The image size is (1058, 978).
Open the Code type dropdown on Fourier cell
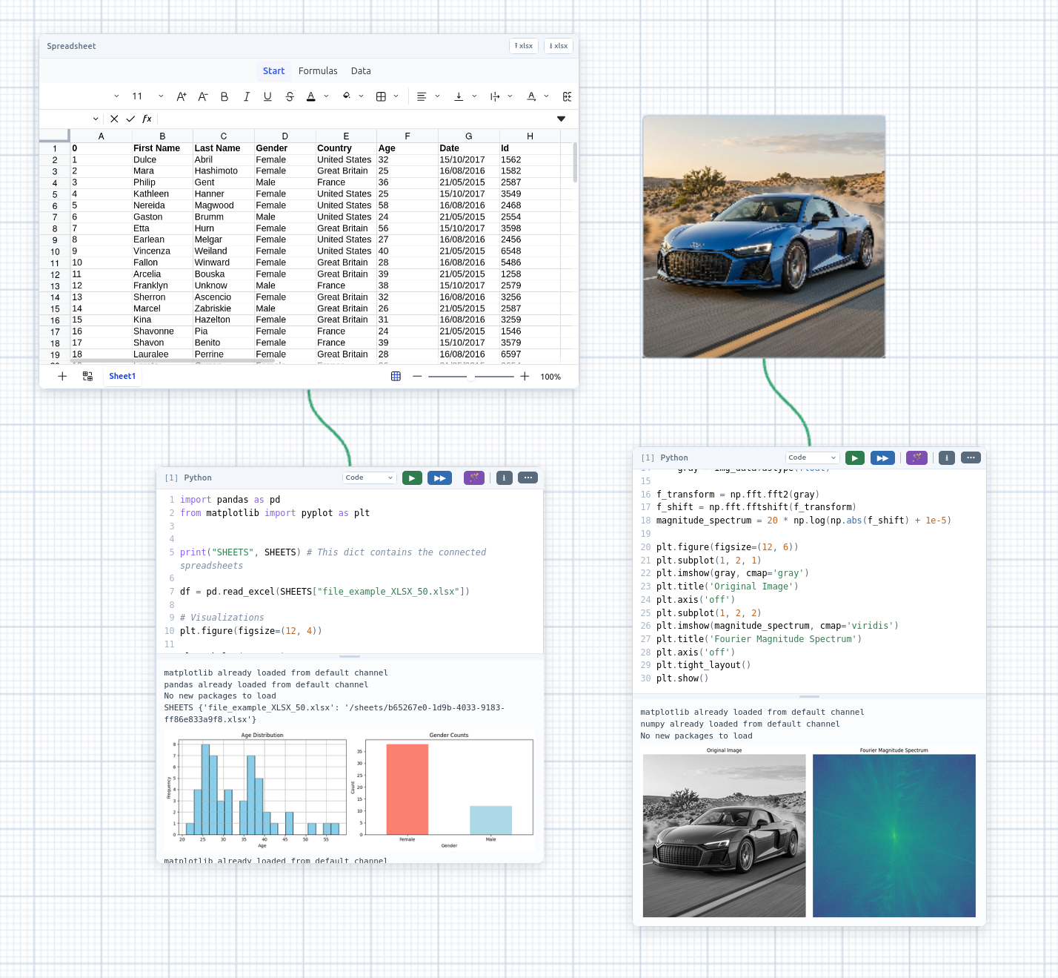tap(812, 458)
